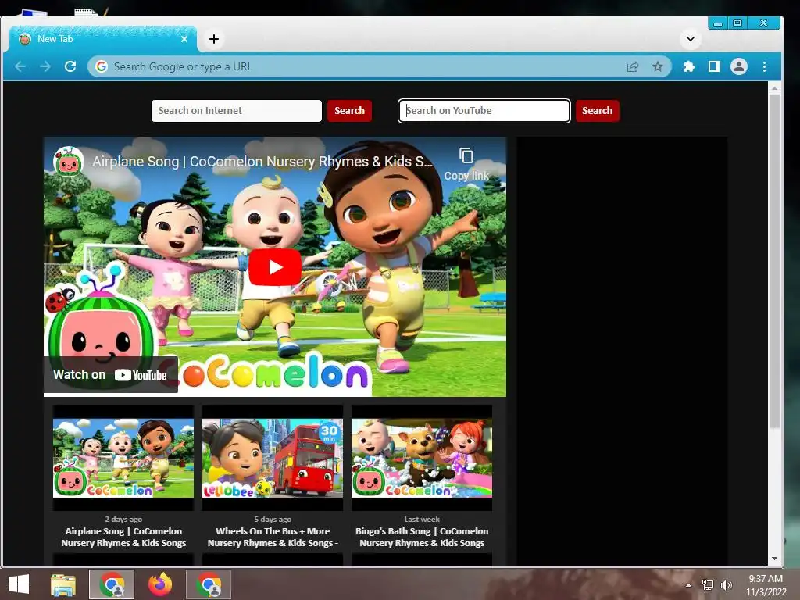This screenshot has height=600, width=800.
Task: Reload the current page
Action: click(70, 66)
